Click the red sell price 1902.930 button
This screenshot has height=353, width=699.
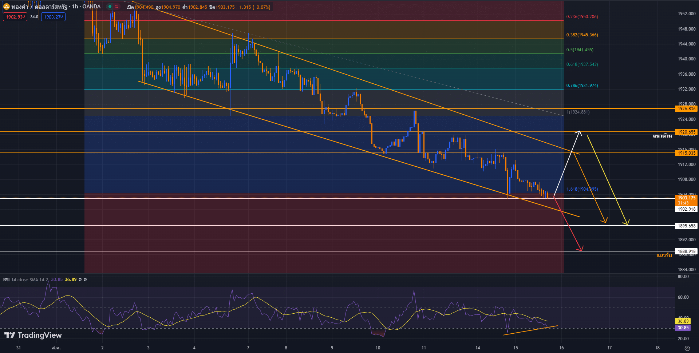coord(15,17)
